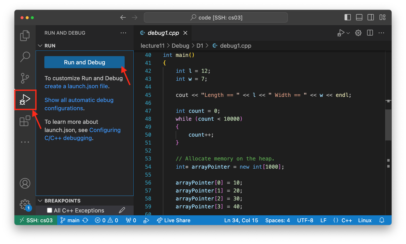Open Configuring C/C++ debugging link
The width and height of the screenshot is (406, 244).
(82, 134)
